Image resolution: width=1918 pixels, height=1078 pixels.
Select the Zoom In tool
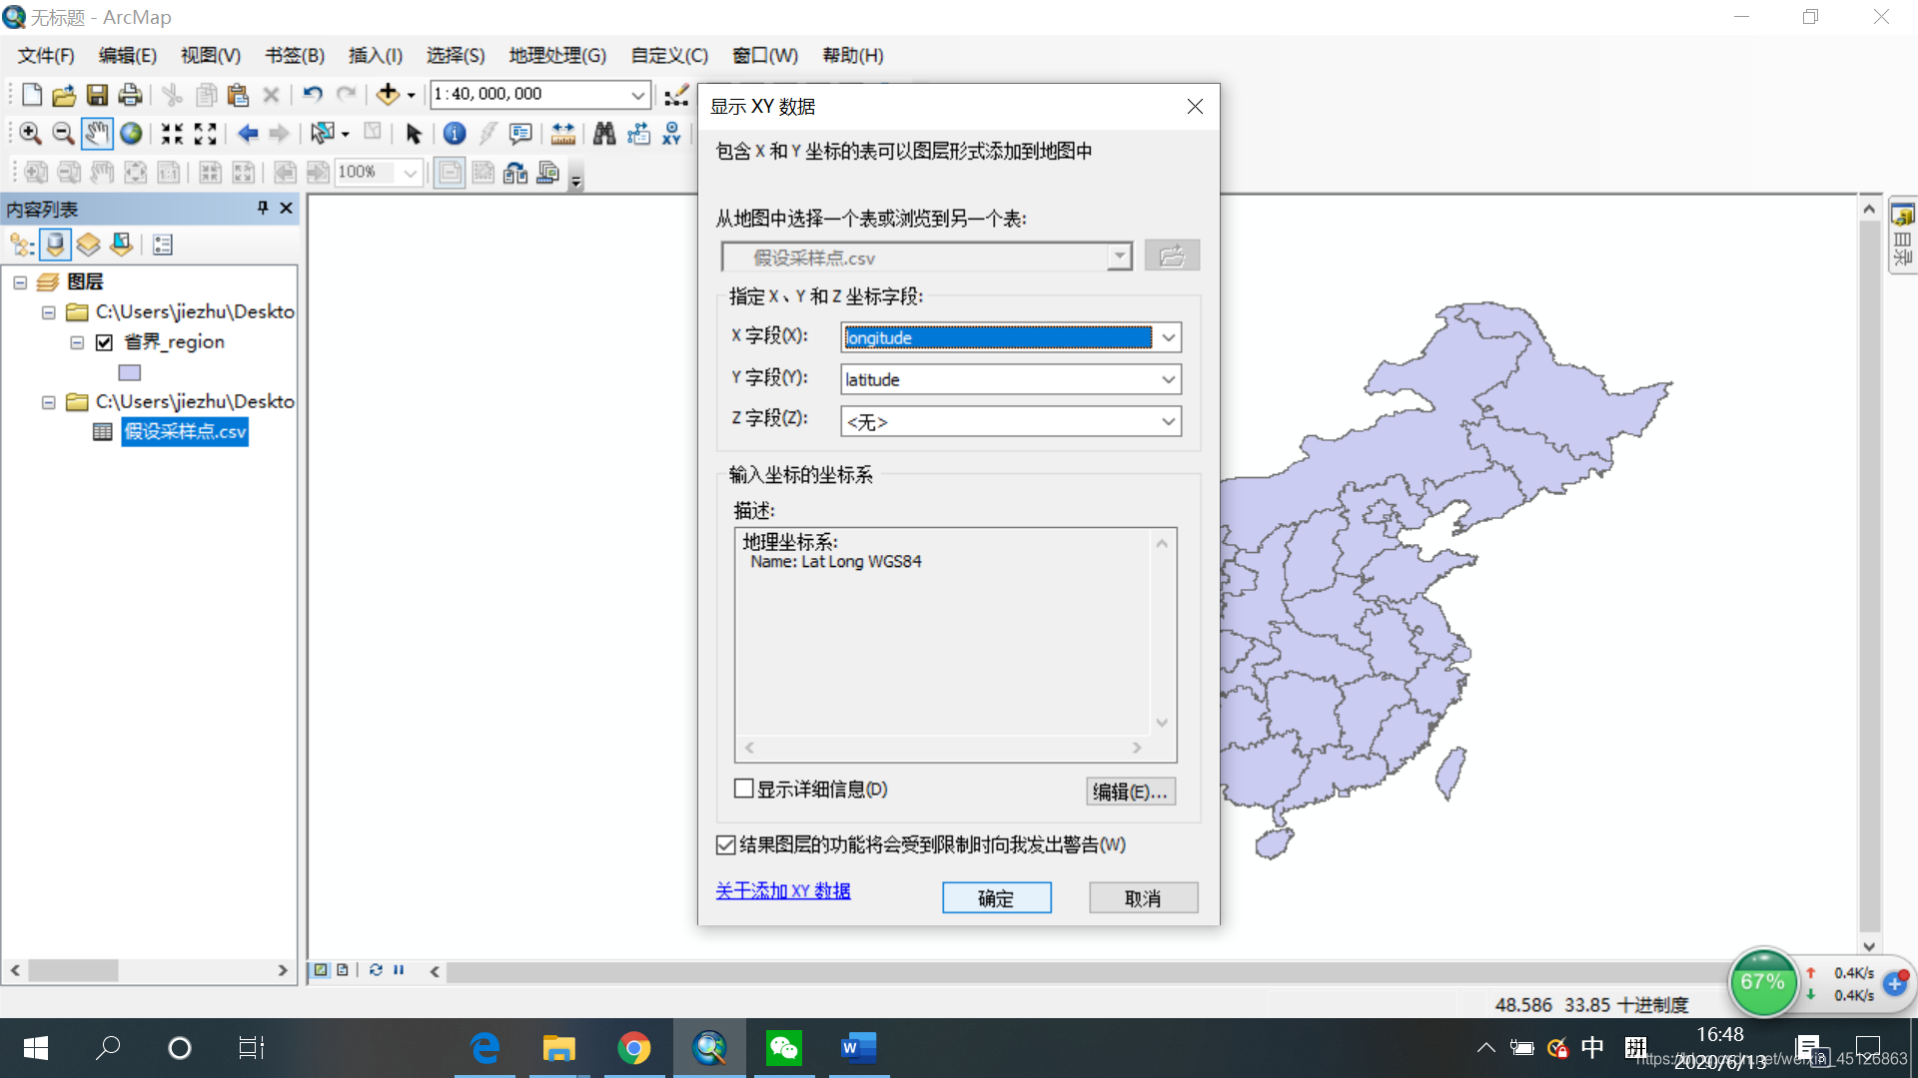point(30,133)
